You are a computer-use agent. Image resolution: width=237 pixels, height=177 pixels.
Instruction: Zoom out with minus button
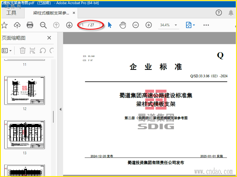[136, 25]
